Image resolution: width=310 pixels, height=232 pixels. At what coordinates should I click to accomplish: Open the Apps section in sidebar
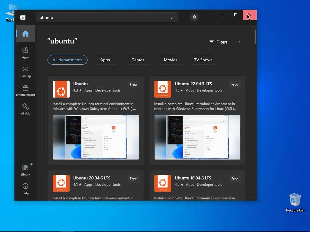pyautogui.click(x=25, y=53)
